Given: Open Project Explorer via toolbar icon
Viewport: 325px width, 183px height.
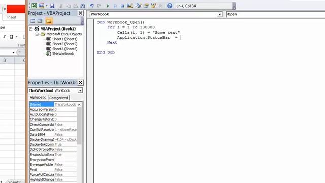Looking at the screenshot, I should pos(139,6).
